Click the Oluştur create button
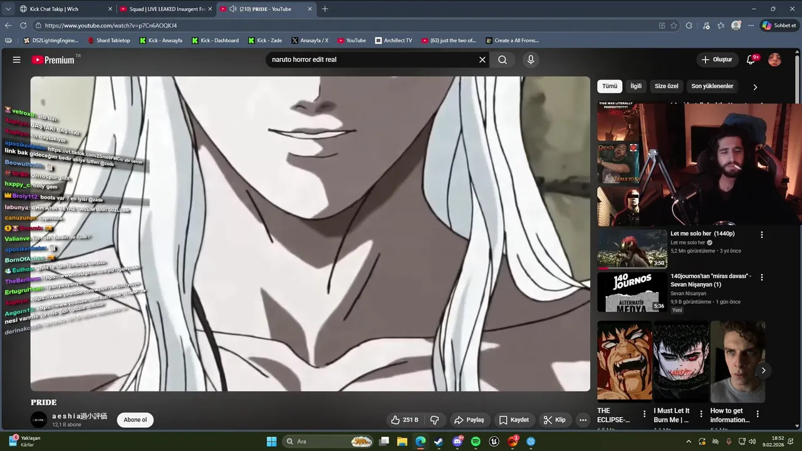Image resolution: width=802 pixels, height=451 pixels. point(717,60)
